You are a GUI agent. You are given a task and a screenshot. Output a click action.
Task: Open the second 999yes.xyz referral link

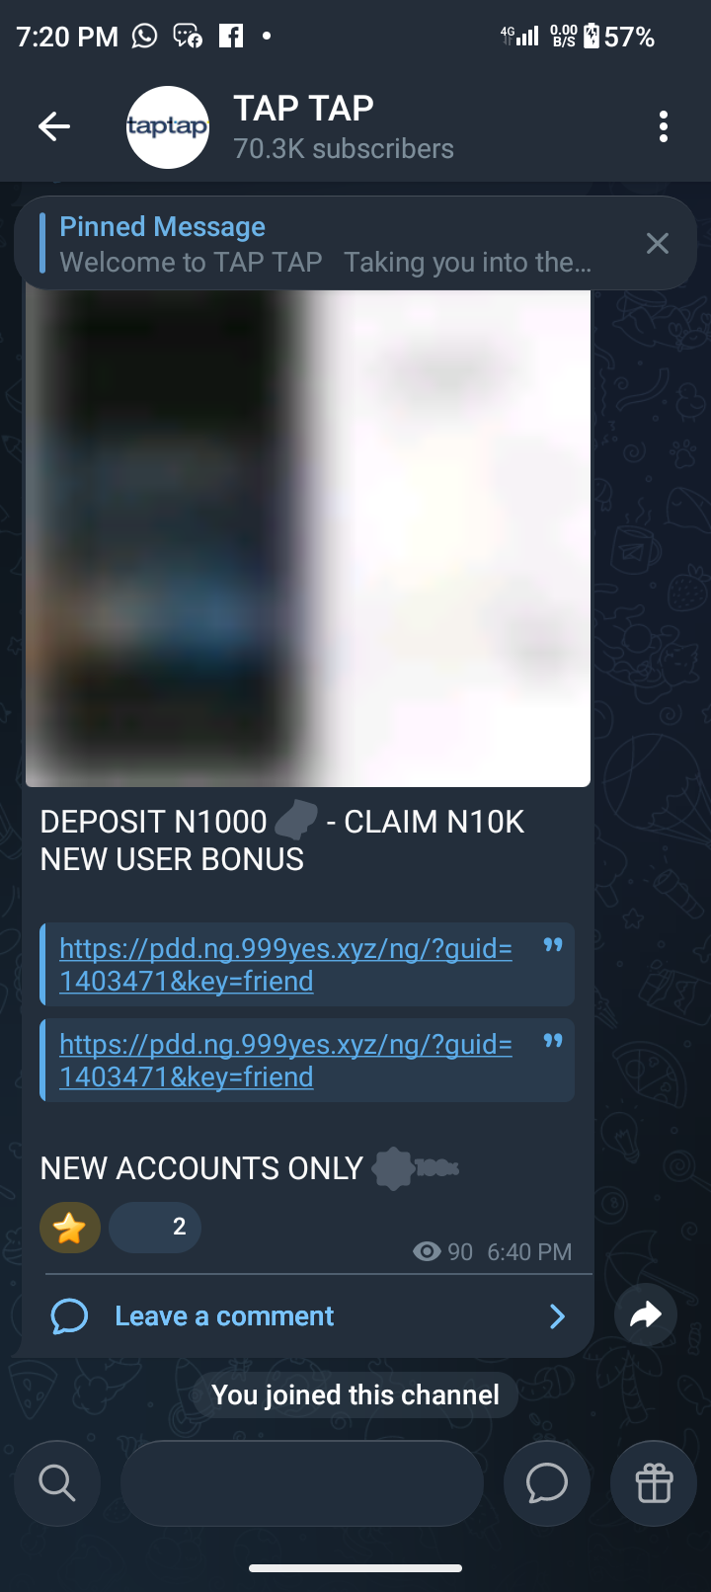point(285,1061)
